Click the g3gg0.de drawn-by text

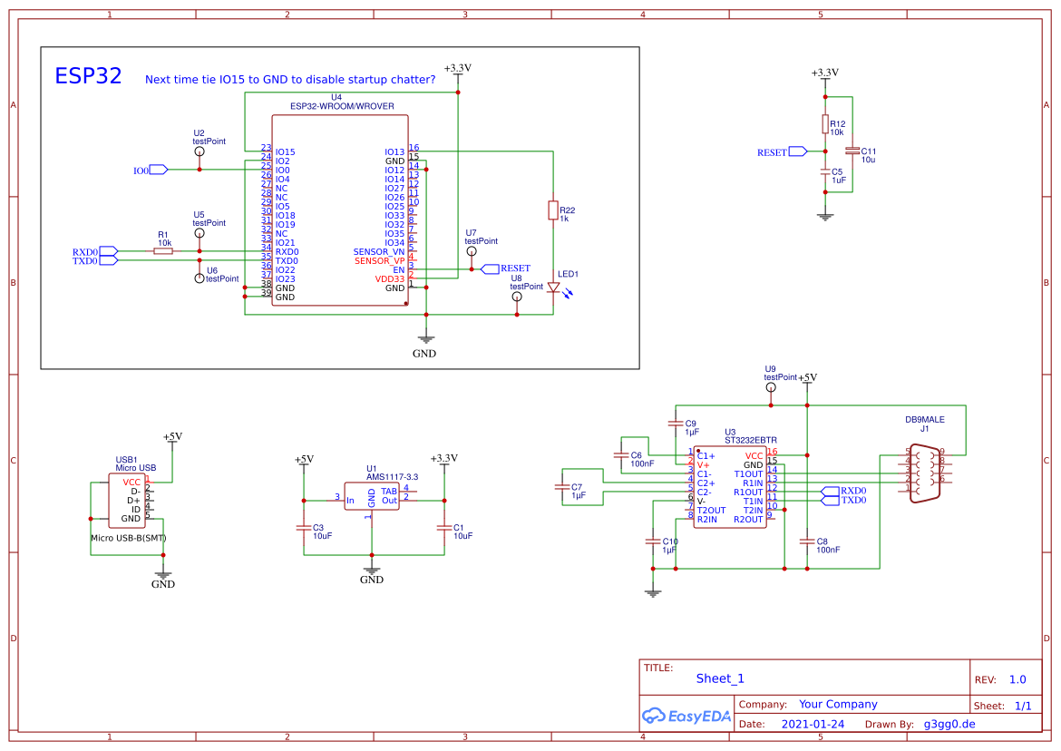point(950,723)
